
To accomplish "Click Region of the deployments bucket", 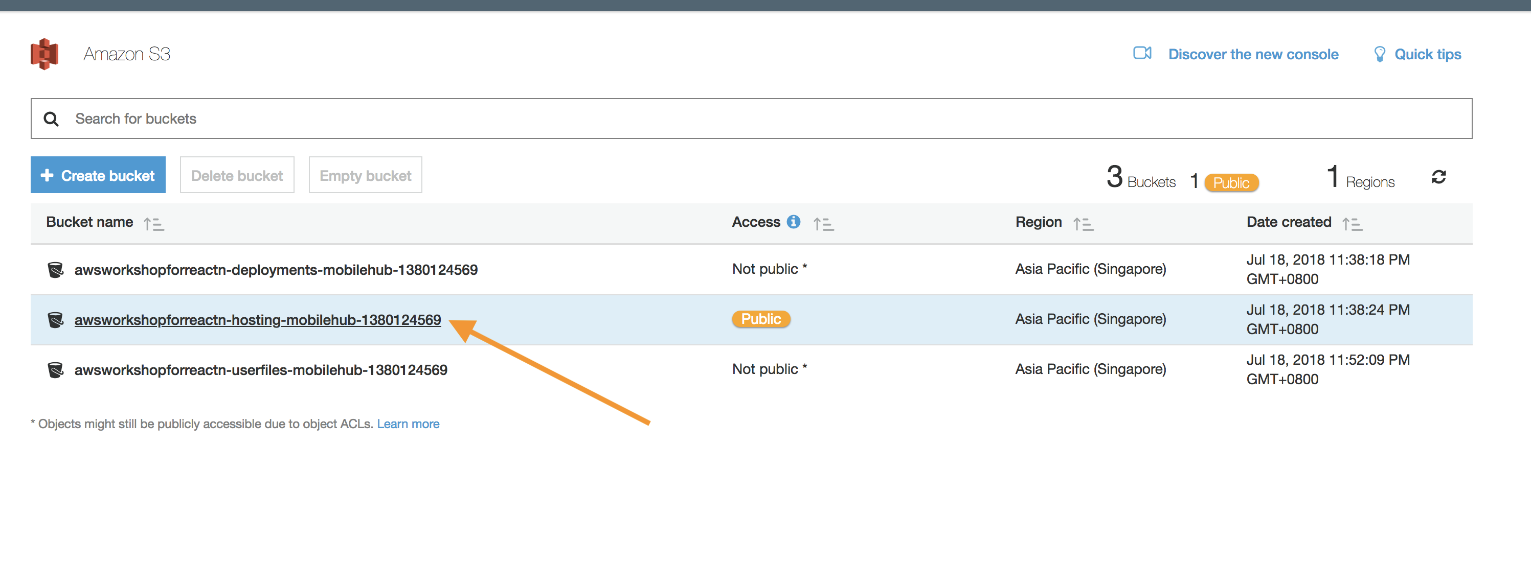I will [x=1091, y=269].
